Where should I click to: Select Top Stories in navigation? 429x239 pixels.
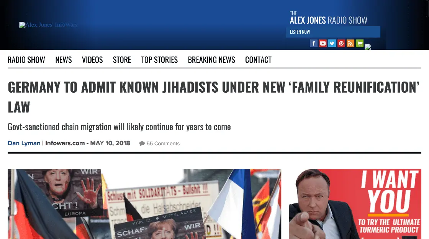point(159,60)
